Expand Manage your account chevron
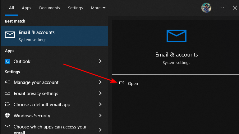The width and height of the screenshot is (239, 134). click(x=100, y=82)
